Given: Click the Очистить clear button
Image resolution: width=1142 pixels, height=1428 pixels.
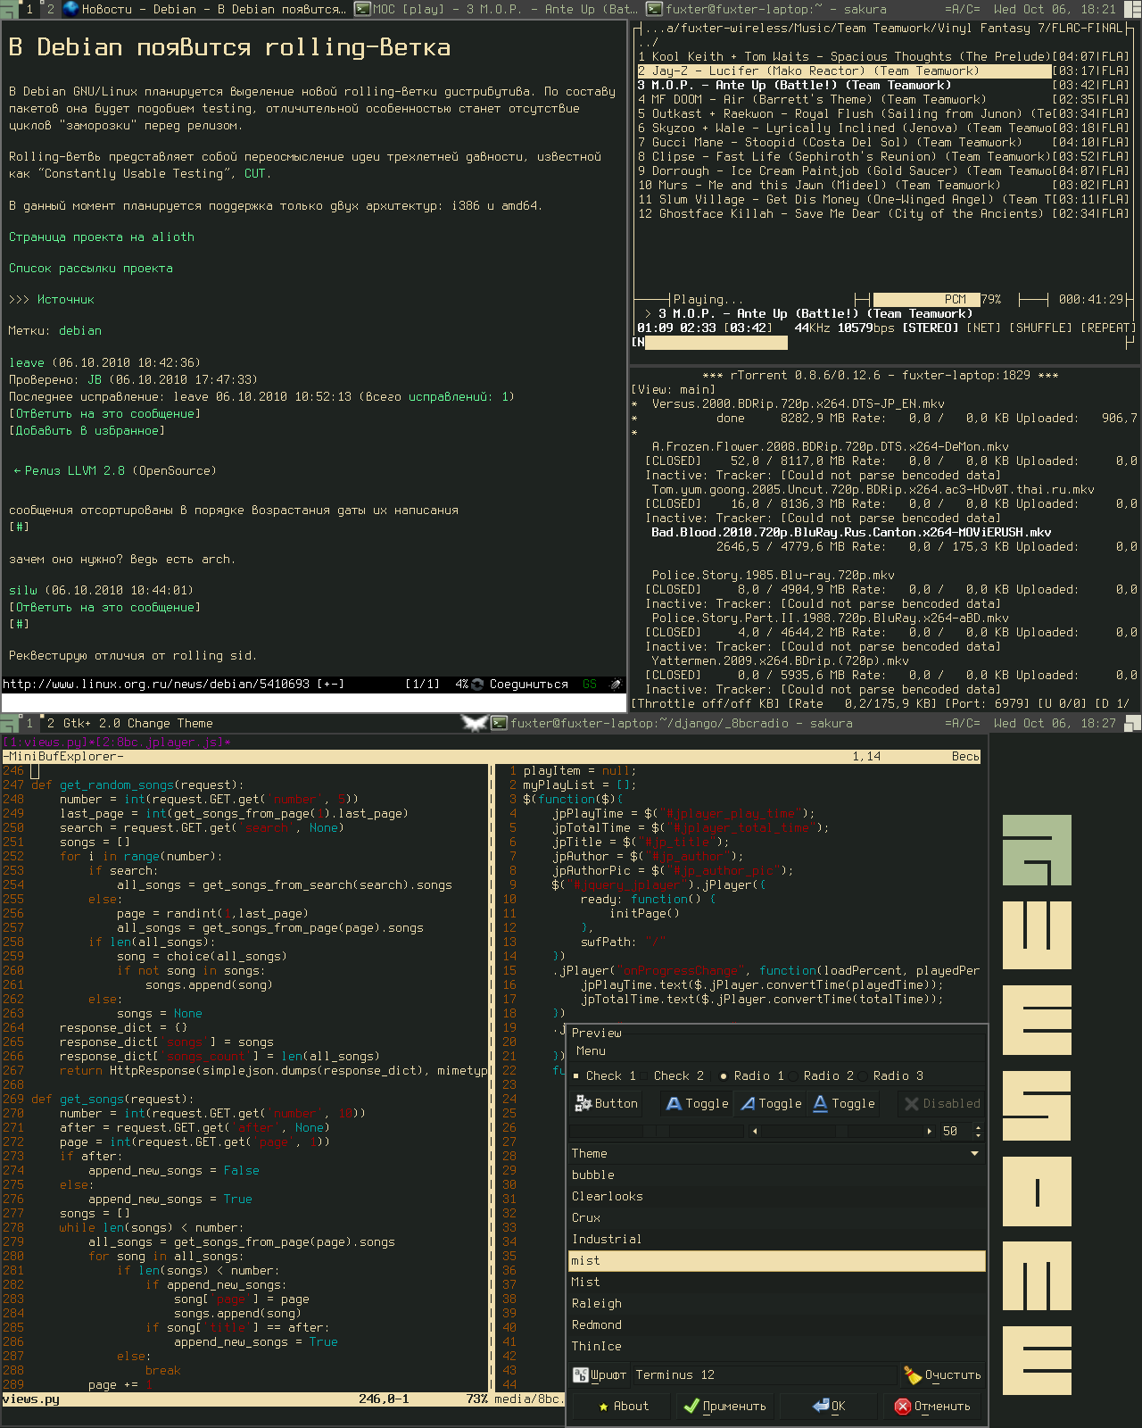Looking at the screenshot, I should tap(942, 1374).
